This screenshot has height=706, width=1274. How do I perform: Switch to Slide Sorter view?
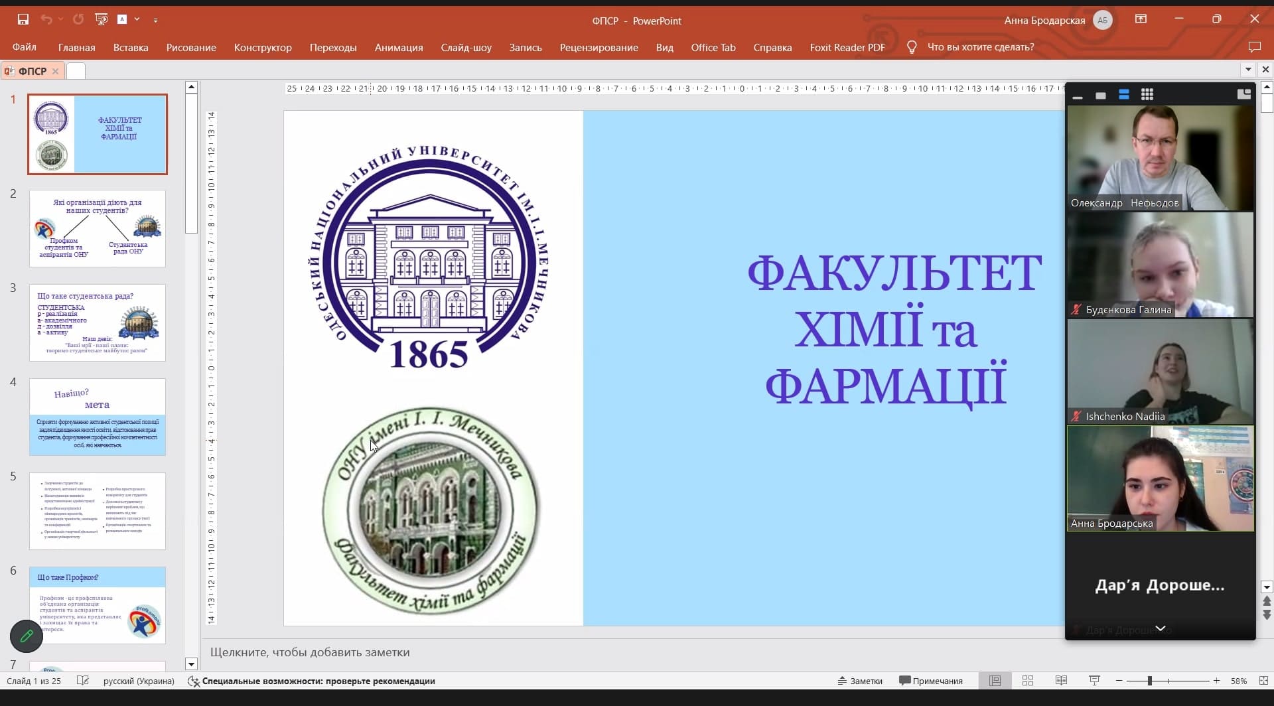point(1028,681)
